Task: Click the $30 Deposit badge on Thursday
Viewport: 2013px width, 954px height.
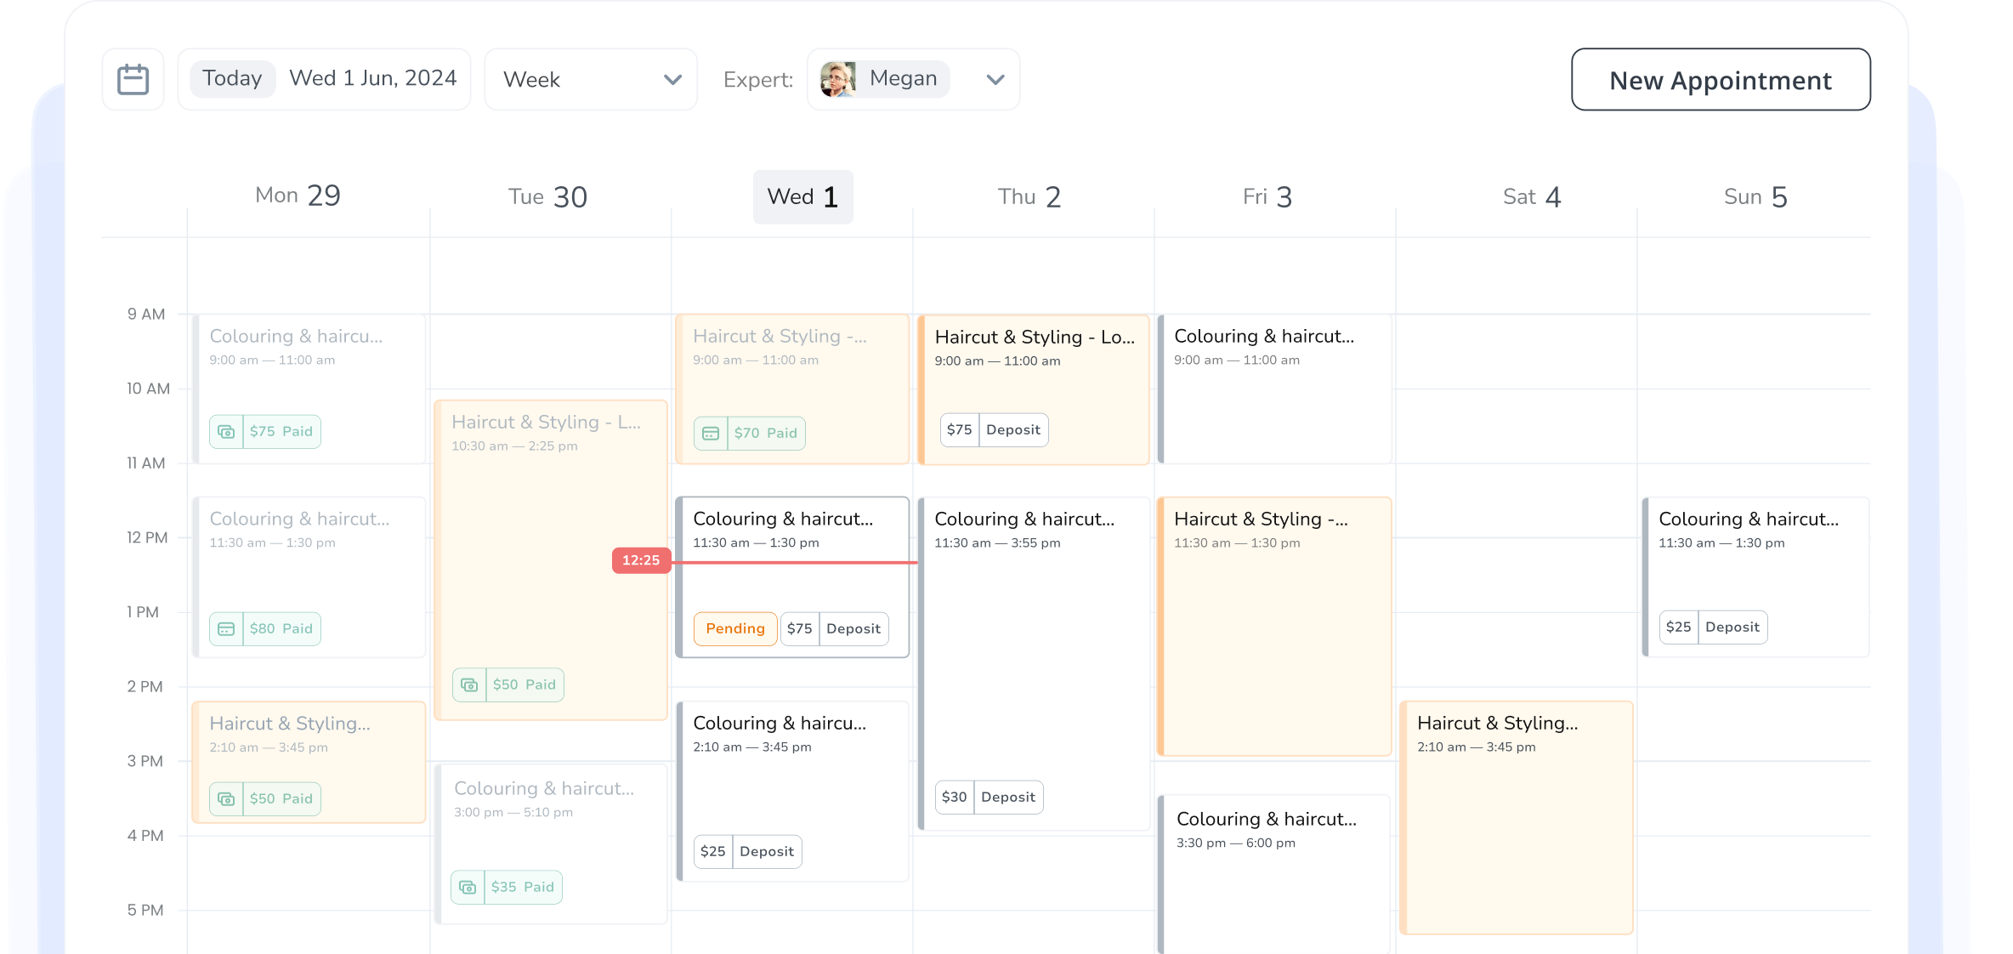Action: tap(989, 797)
